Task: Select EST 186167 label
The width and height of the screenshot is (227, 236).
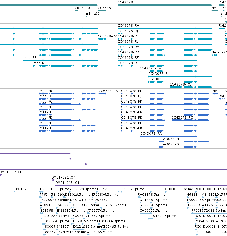Action: (20, 189)
